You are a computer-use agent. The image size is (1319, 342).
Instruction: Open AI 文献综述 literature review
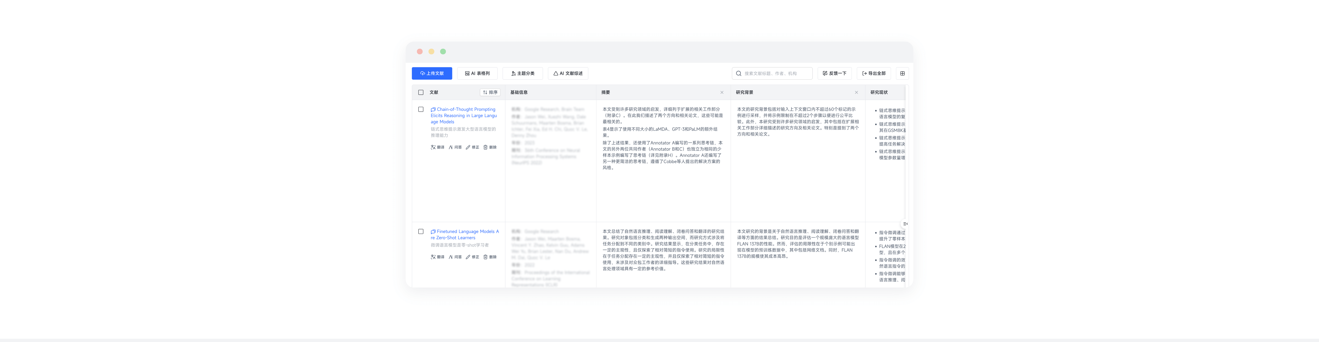click(568, 73)
